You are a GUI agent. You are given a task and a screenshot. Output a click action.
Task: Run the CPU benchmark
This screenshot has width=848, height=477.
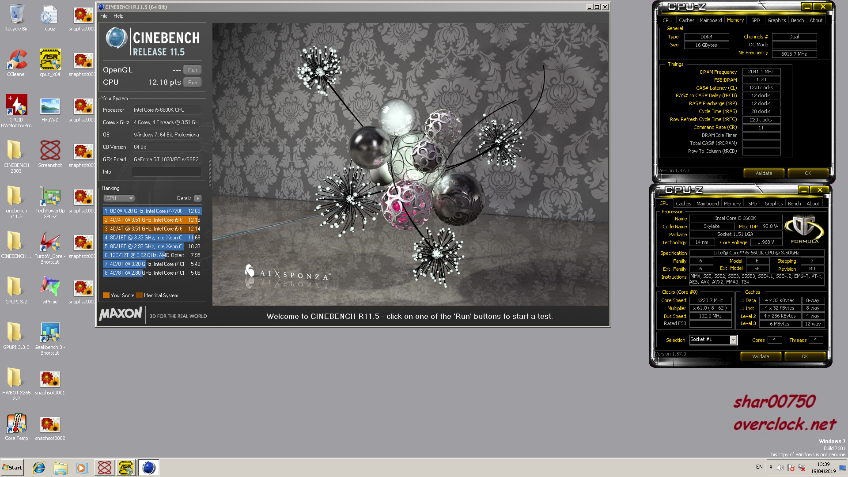tap(193, 83)
